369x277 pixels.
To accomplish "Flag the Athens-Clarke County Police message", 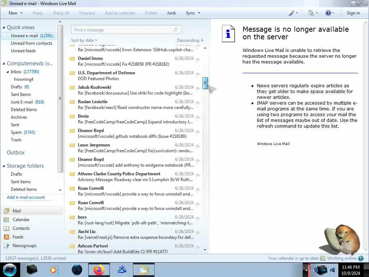I will [x=198, y=175].
